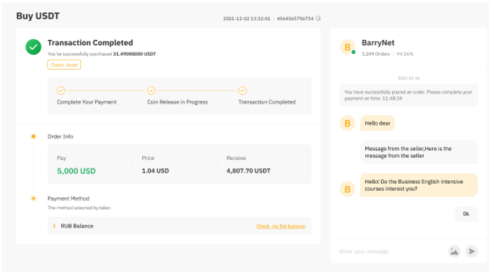Viewport: 489px width, 272px height.
Task: Click avatar beside the Hello dear message
Action: [348, 123]
